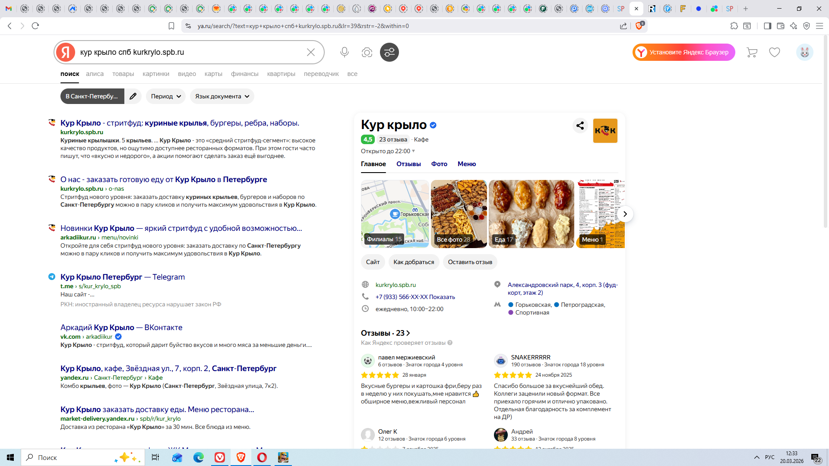This screenshot has height=466, width=829.
Task: Open the Филиалы map thumbnail
Action: 395,214
